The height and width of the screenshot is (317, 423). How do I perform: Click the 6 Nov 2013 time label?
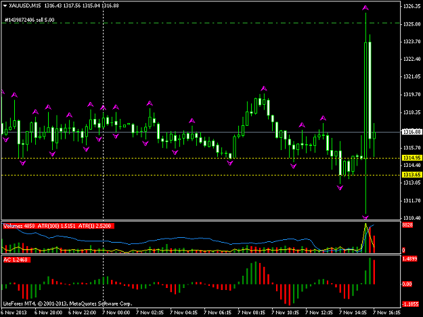click(14, 312)
